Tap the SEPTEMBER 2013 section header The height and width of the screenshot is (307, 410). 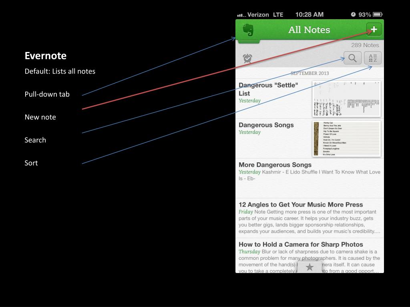[310, 74]
